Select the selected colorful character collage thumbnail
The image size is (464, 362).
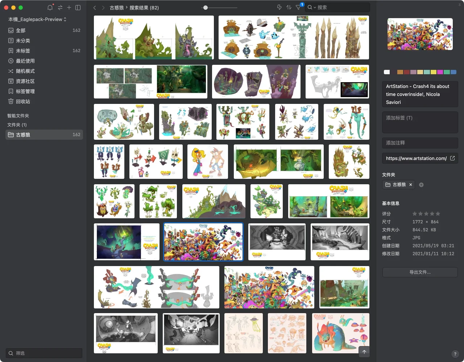coord(203,242)
